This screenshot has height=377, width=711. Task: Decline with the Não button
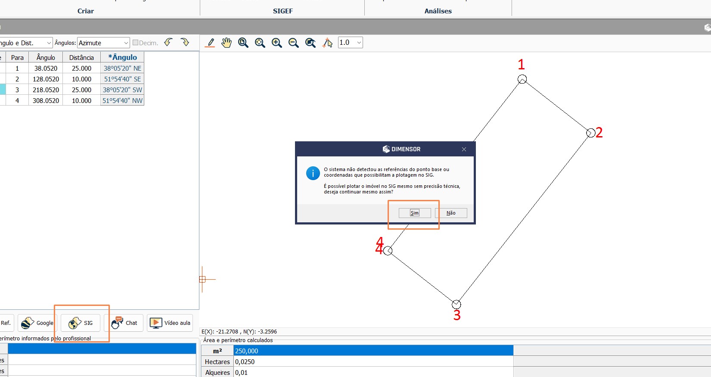coord(451,213)
